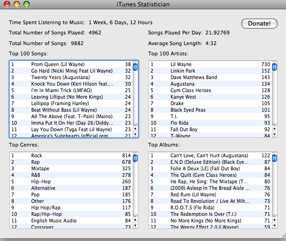
Task: Select Lay You Down (Tyga Feat Lil Wayne)
Action: (x=71, y=129)
